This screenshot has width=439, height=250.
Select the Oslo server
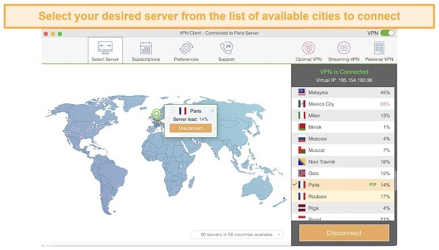coord(343,173)
